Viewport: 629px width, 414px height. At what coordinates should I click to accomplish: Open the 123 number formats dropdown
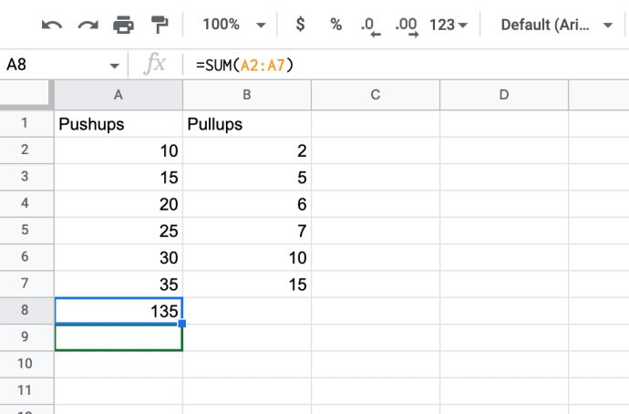(448, 25)
